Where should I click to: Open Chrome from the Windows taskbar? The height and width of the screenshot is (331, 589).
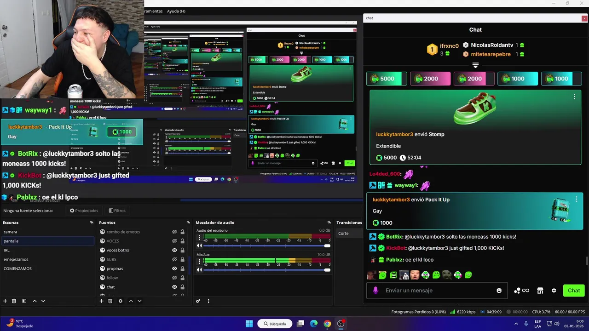pyautogui.click(x=327, y=324)
